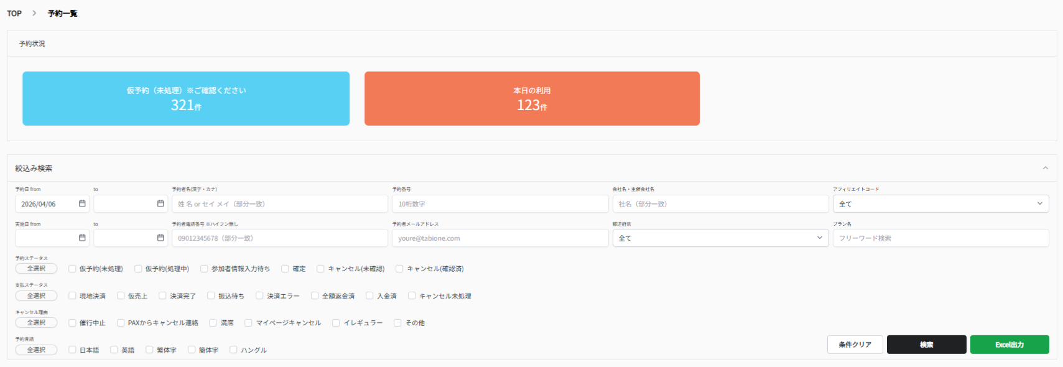Check the 英語 language checkbox
The width and height of the screenshot is (1063, 367).
[x=114, y=350]
